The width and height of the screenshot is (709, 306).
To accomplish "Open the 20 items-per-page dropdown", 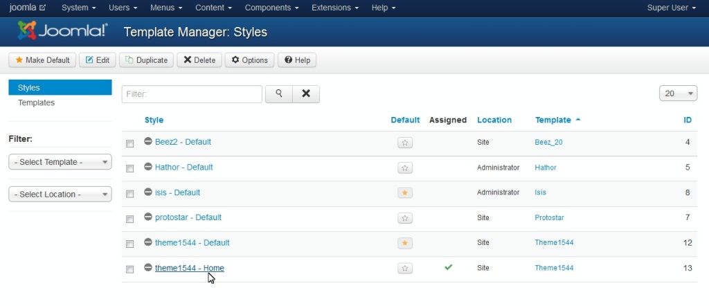I will pos(679,93).
